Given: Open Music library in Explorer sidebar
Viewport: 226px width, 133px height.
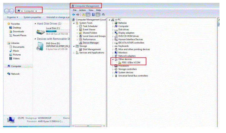Looking at the screenshot, I should point(16,51).
